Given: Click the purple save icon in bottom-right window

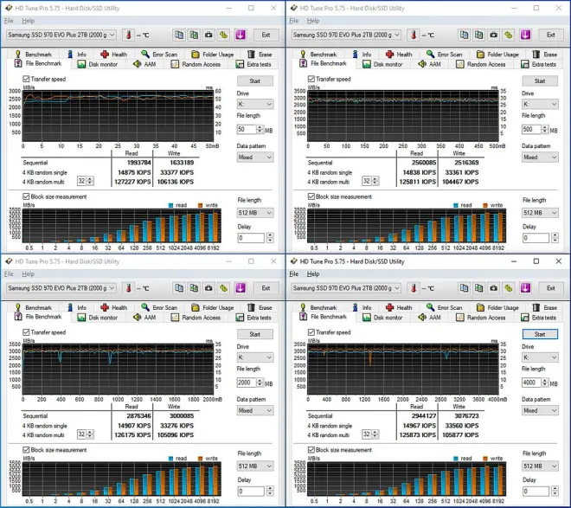Looking at the screenshot, I should click(525, 288).
